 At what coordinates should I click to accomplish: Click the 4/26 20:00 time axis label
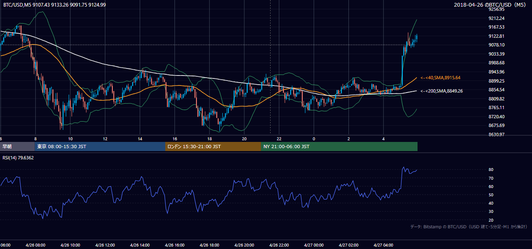(x=244, y=245)
